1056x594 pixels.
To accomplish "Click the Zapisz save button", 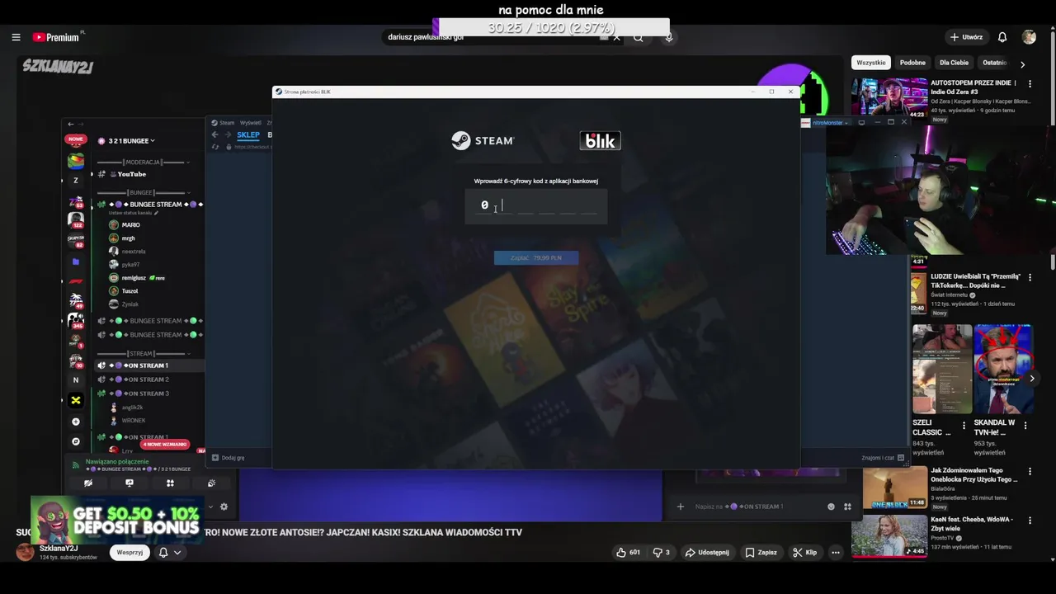I will [x=760, y=552].
